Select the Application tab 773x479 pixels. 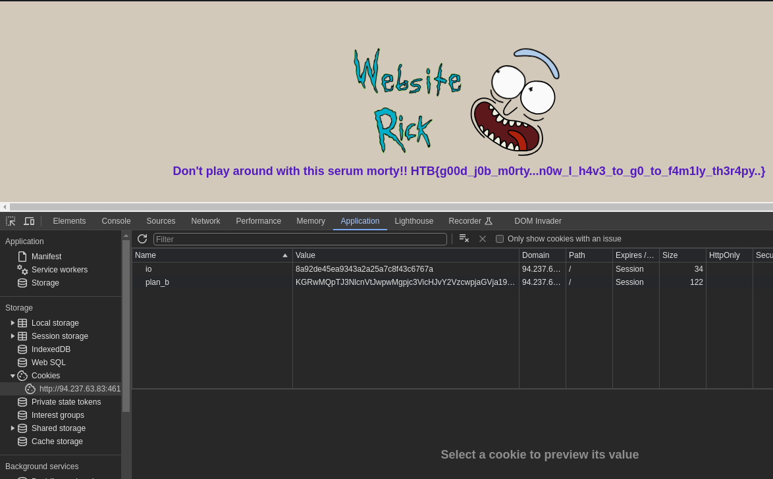click(x=360, y=221)
